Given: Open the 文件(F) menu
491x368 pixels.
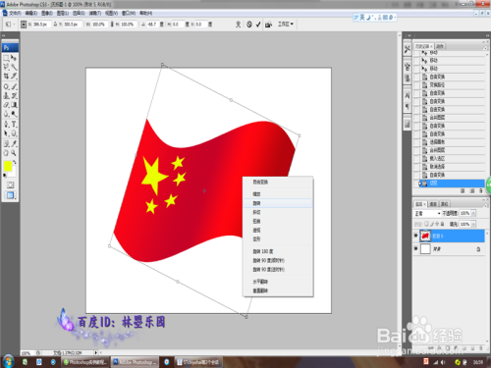Looking at the screenshot, I should click(x=15, y=13).
